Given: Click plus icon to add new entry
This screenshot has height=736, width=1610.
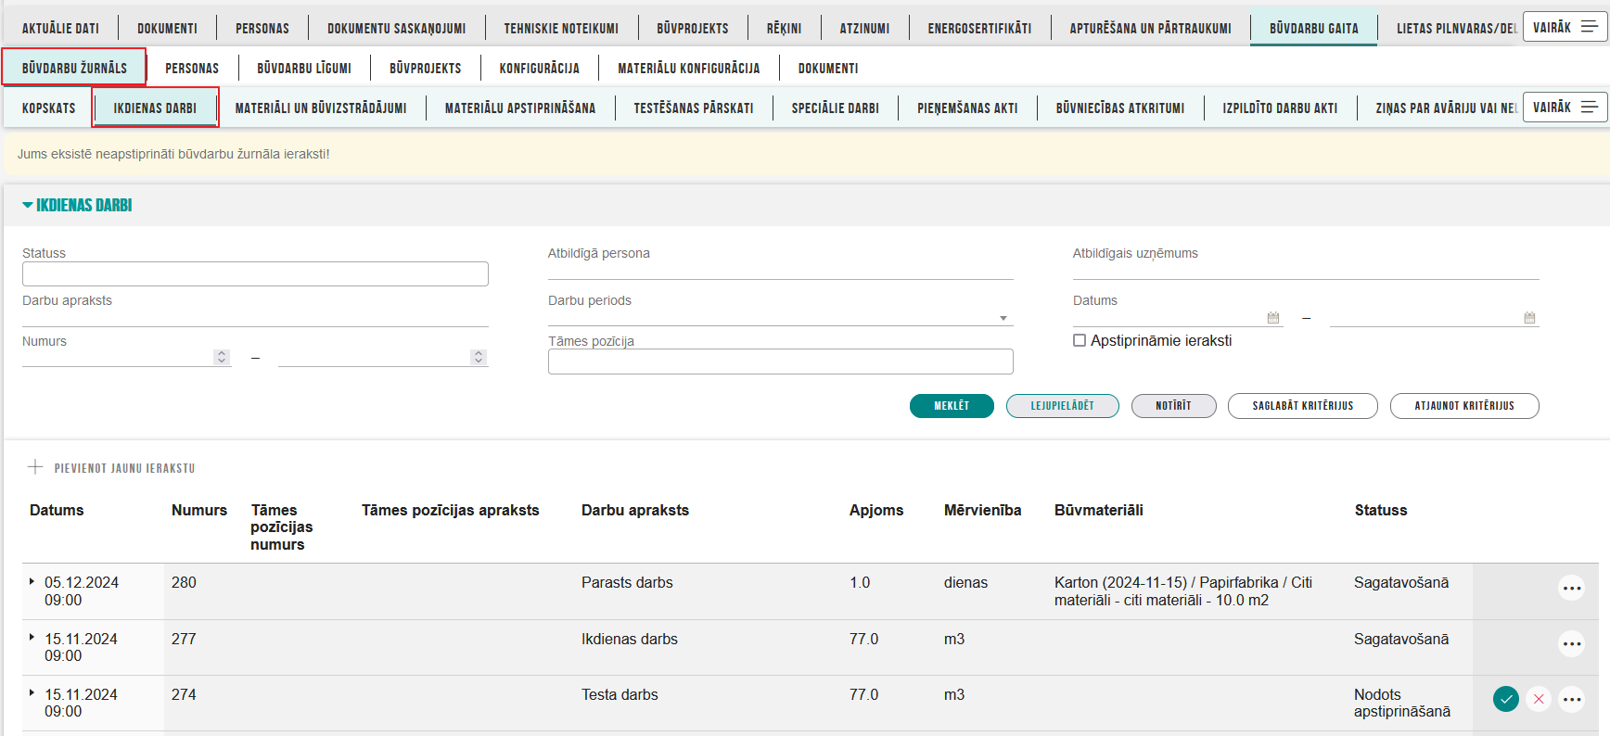Looking at the screenshot, I should (35, 467).
